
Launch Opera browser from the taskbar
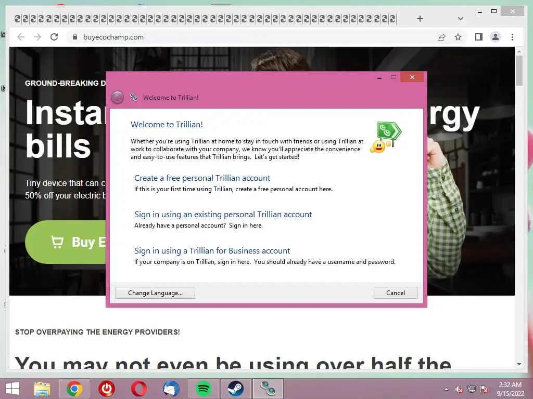pos(139,389)
